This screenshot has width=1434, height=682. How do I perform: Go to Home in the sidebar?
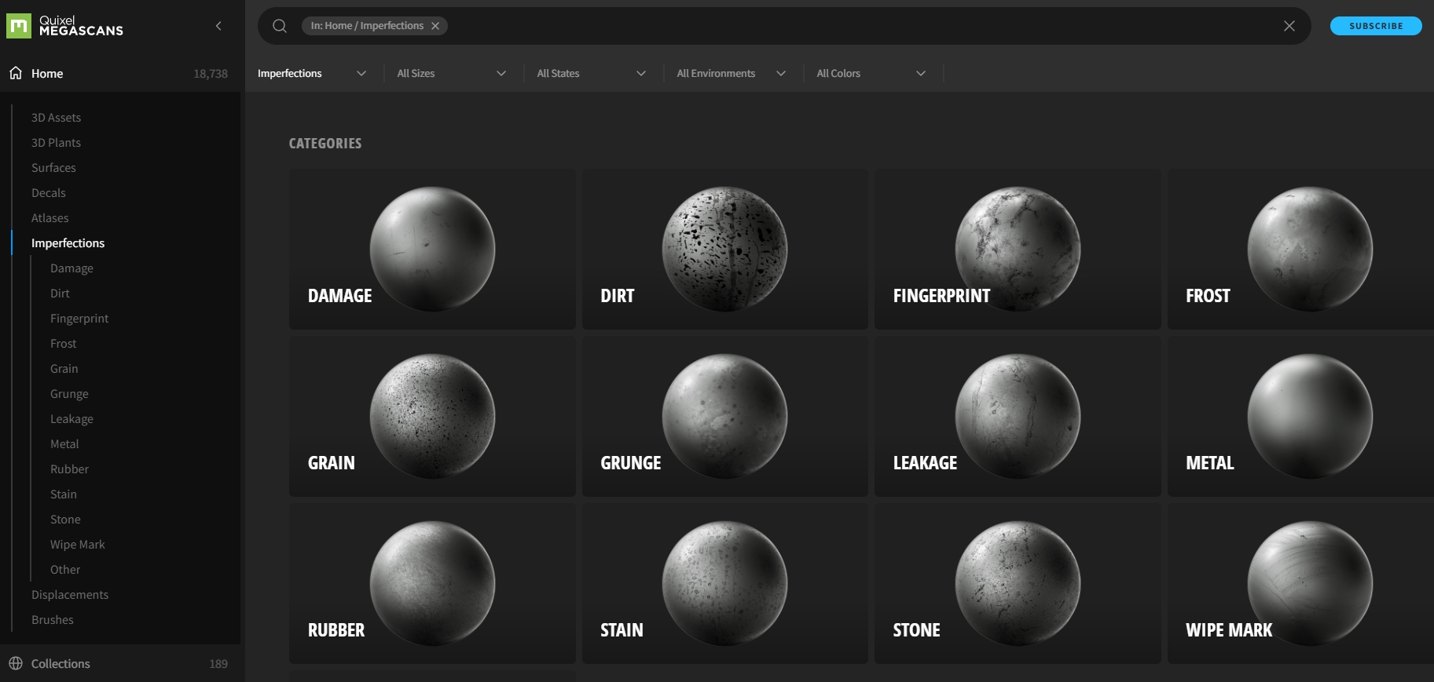coord(47,73)
